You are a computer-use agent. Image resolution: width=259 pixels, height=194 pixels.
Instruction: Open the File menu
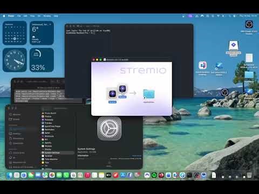[x=19, y=16]
